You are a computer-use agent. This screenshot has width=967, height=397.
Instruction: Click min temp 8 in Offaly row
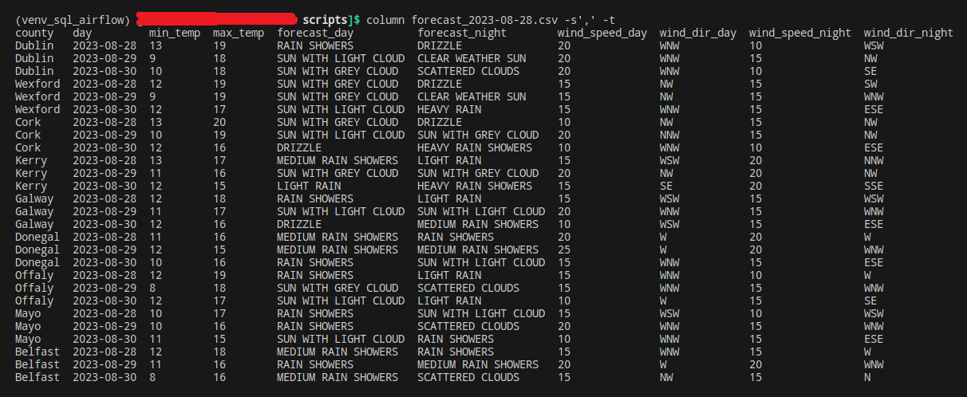pyautogui.click(x=152, y=288)
